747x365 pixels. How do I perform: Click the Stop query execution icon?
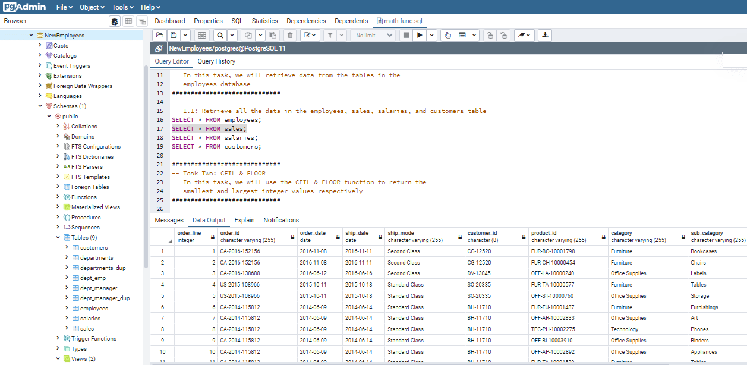[406, 34]
